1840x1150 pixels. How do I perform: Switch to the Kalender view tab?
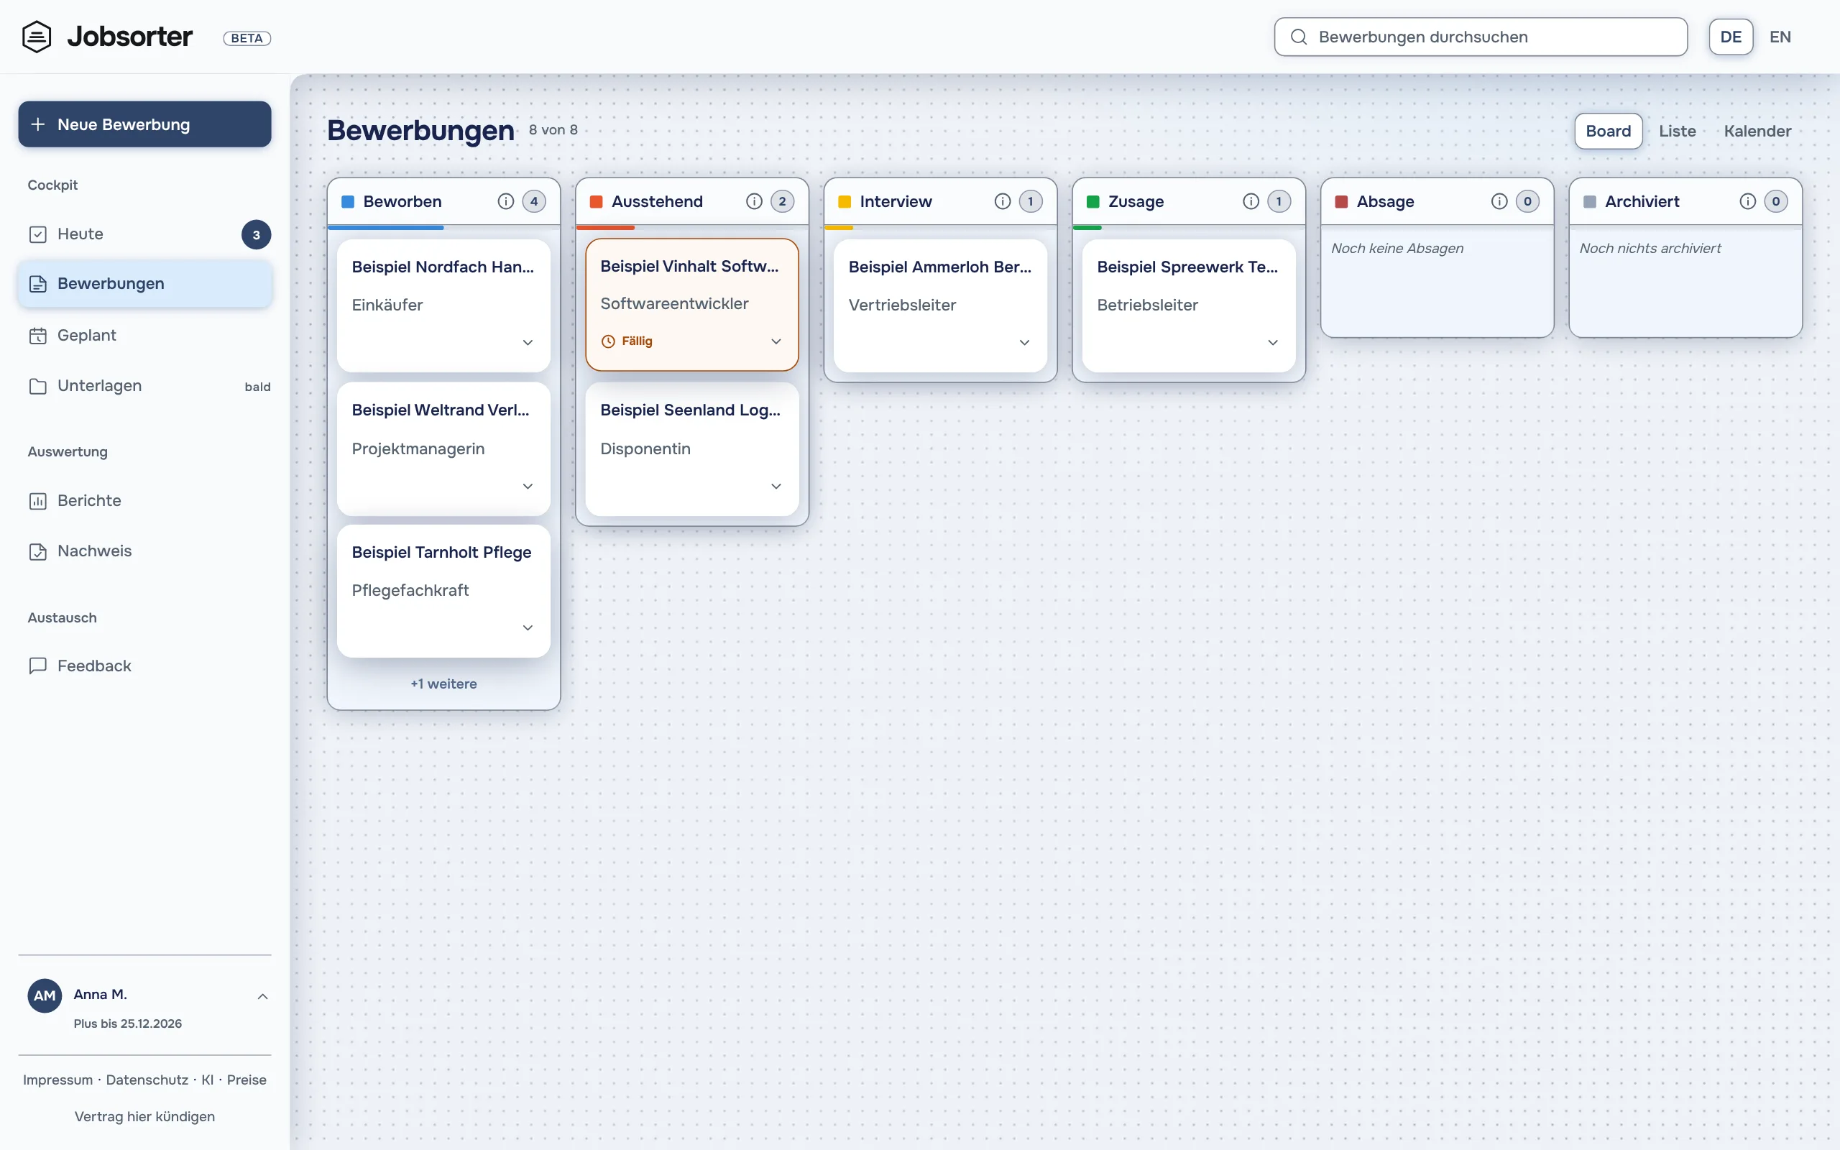[1757, 131]
